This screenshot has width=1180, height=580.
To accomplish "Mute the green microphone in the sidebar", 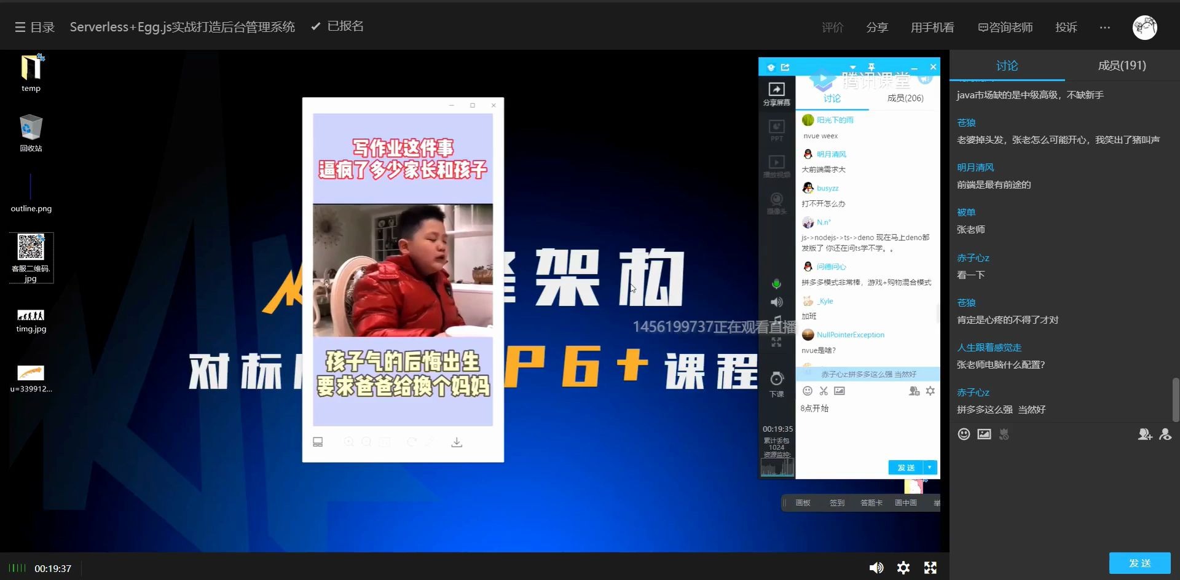I will (776, 284).
